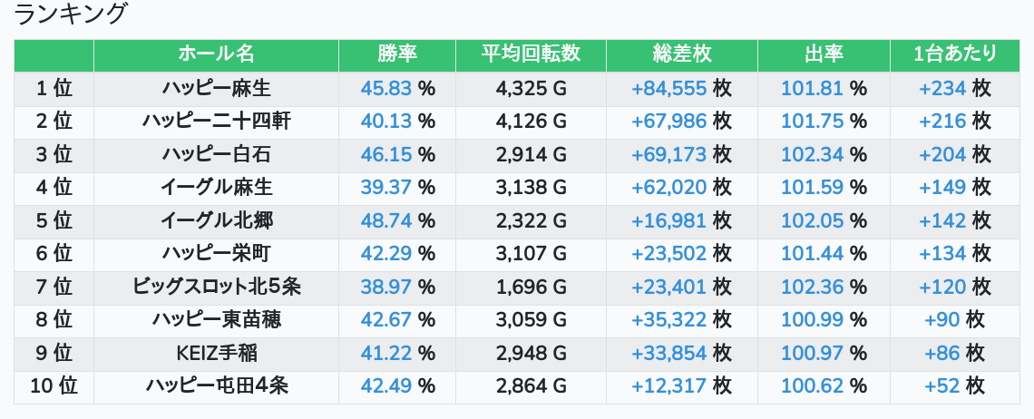Viewport: 1034px width, 419px height.
Task: Open the イーグル麻生 row
Action: click(x=216, y=188)
